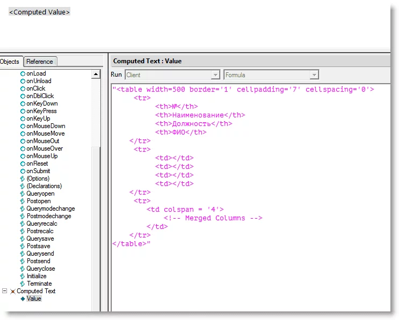Click the onKeyDown event icon

pos(23,103)
